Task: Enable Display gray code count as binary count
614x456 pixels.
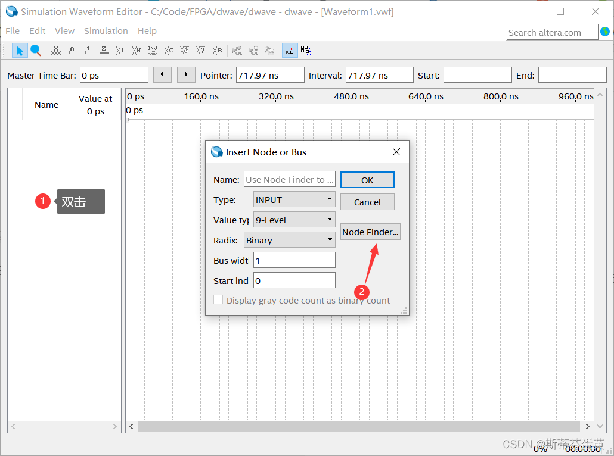Action: [218, 300]
